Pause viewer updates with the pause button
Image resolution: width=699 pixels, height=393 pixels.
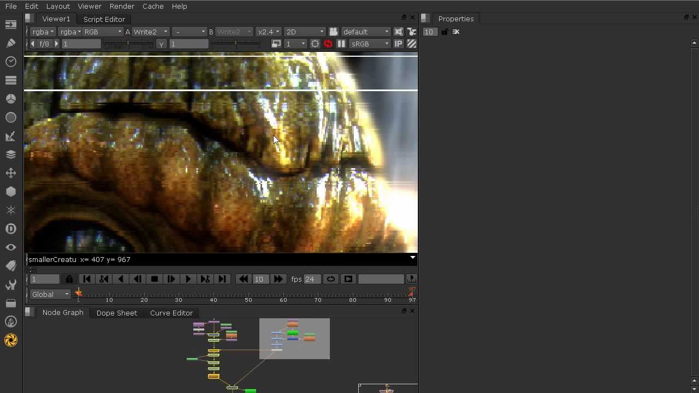[341, 44]
